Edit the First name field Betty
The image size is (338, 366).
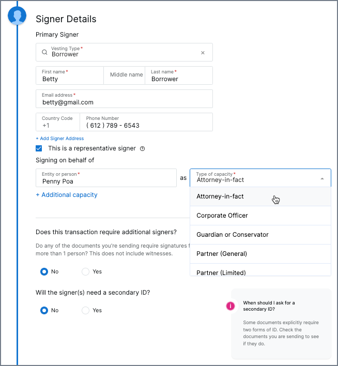(70, 75)
